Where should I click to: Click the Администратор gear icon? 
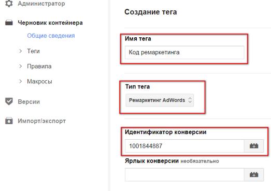pyautogui.click(x=9, y=4)
